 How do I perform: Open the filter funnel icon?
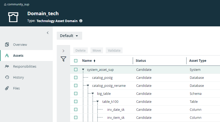click(x=63, y=59)
